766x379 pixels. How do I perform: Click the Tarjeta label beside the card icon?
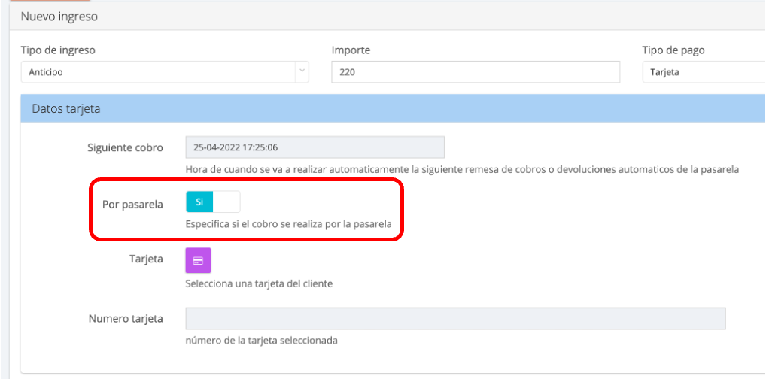point(146,259)
